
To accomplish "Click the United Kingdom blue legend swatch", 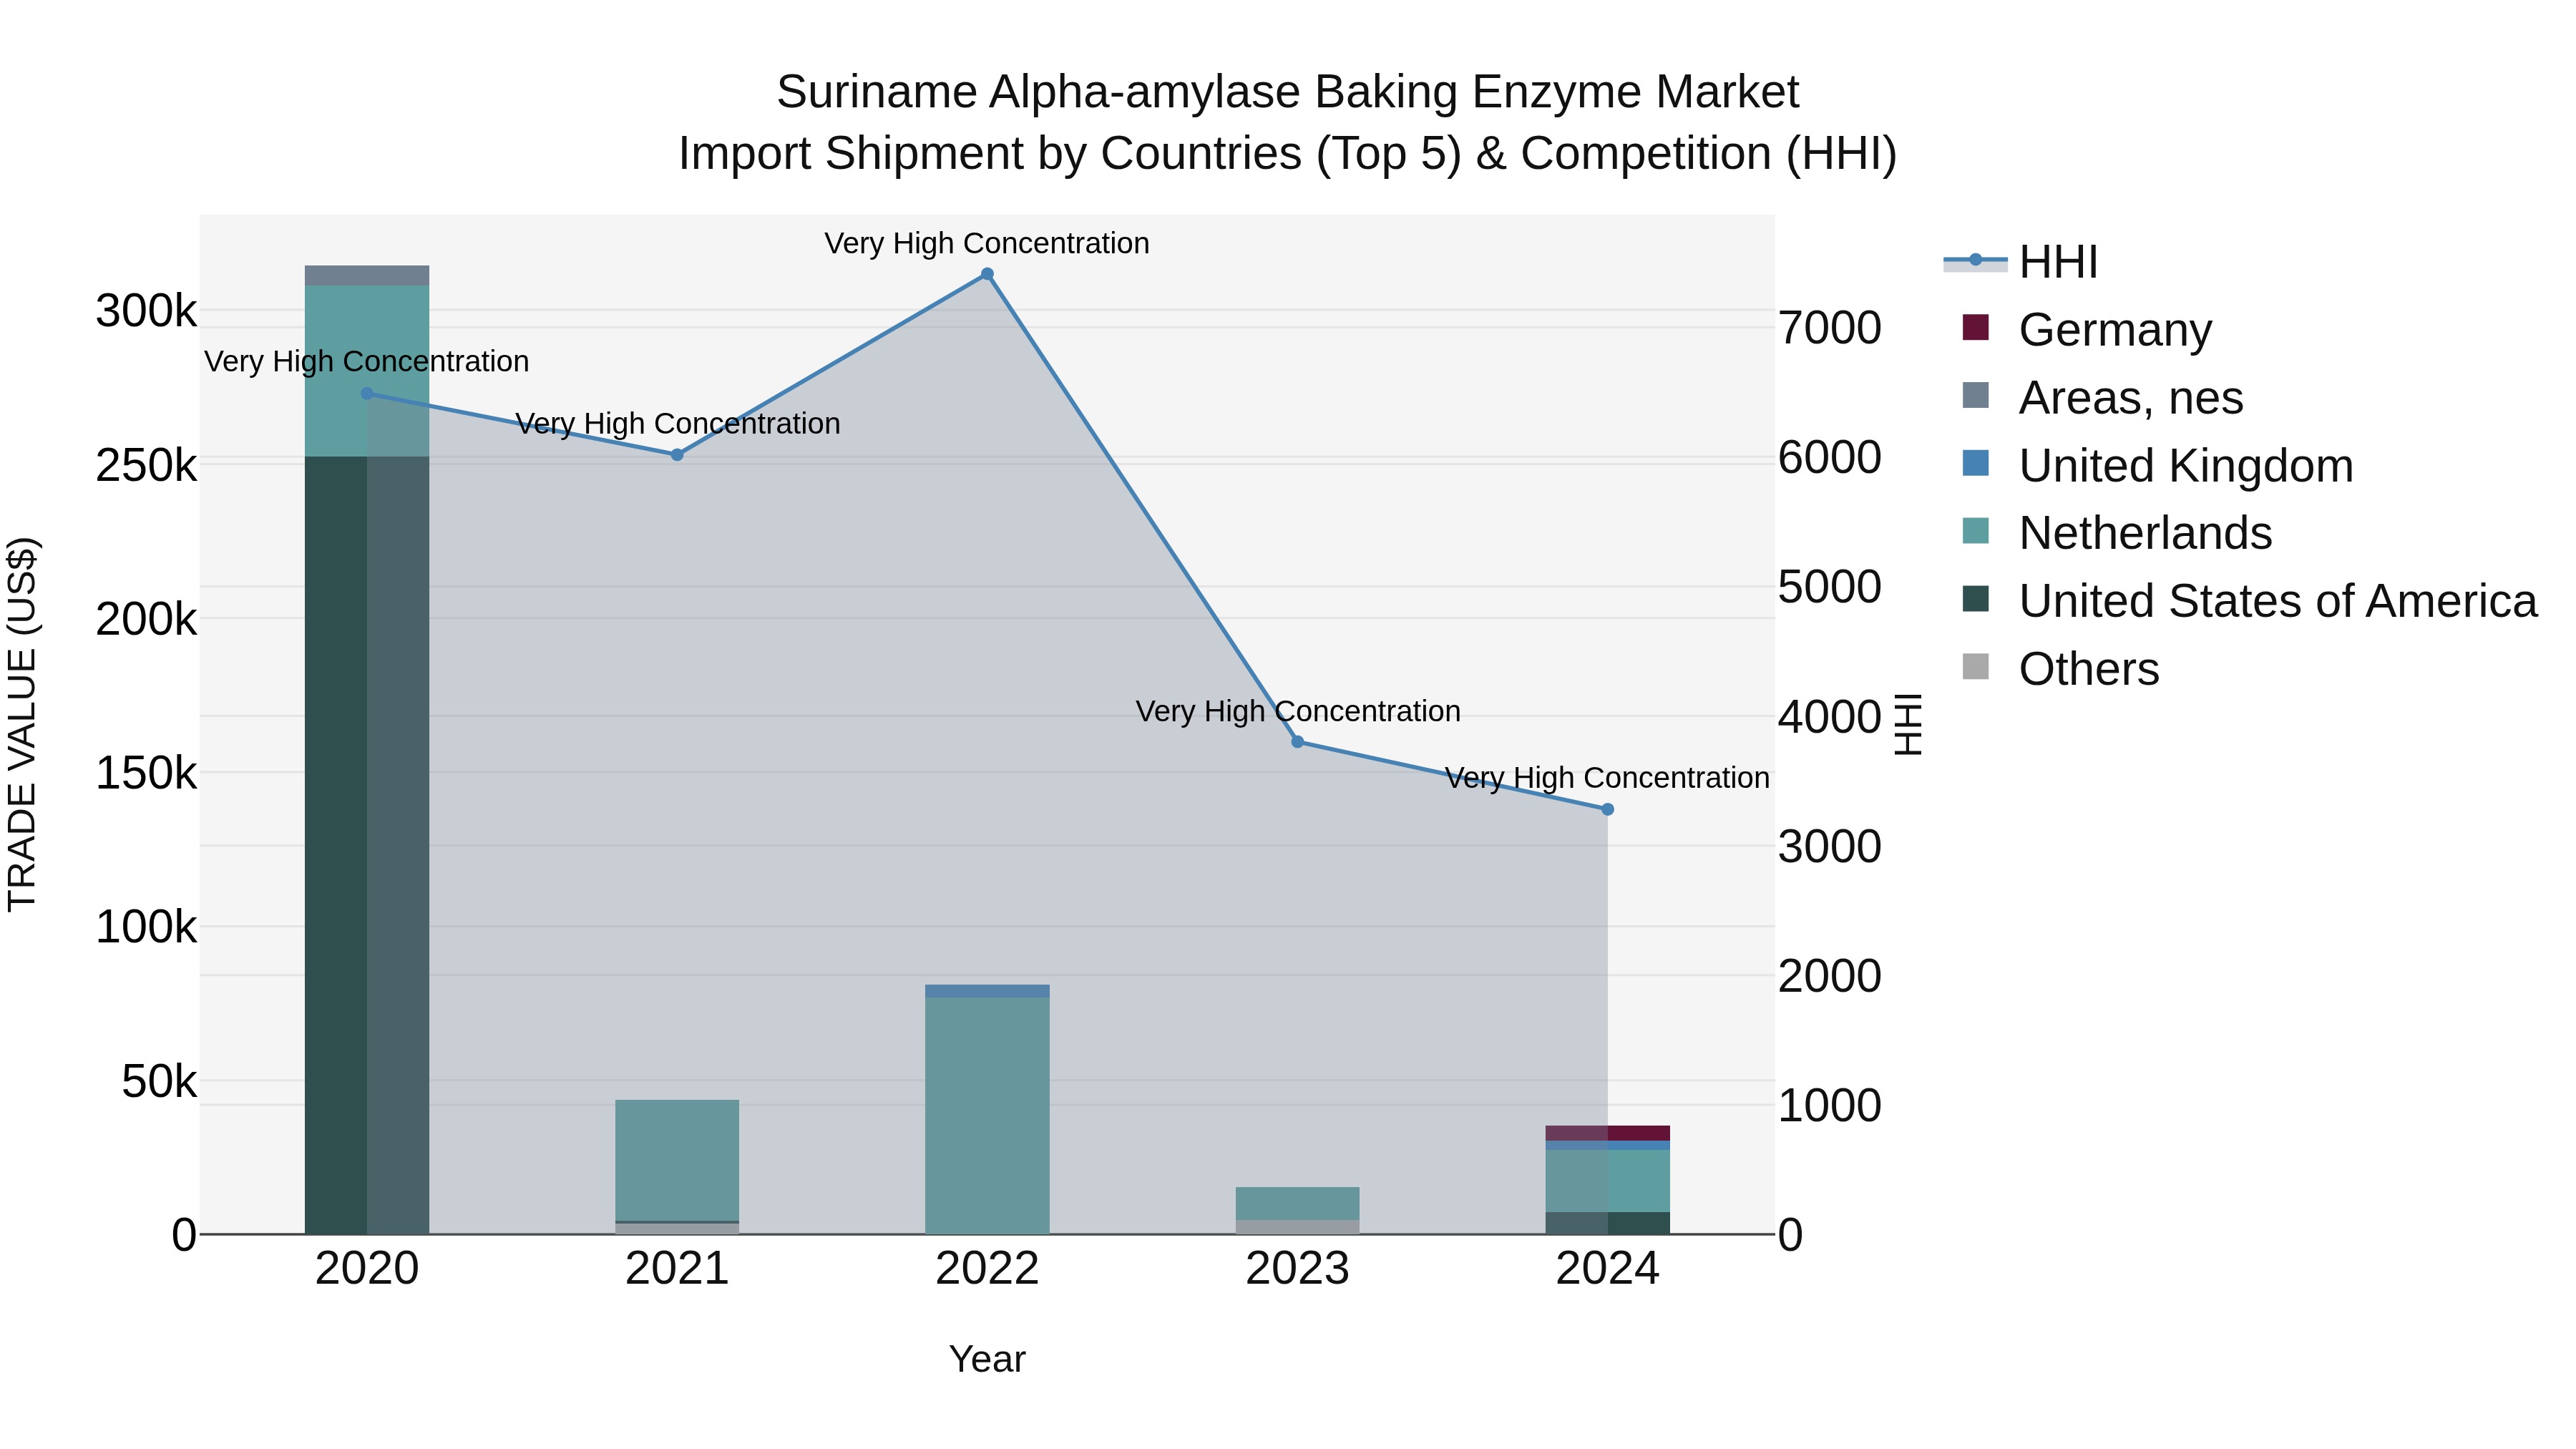I will [1975, 463].
